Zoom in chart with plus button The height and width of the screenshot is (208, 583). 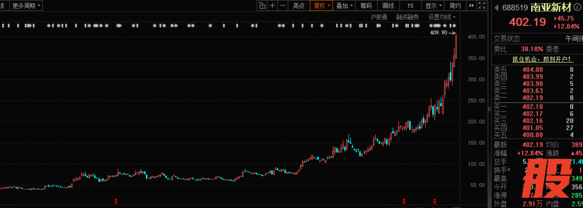pos(273,5)
